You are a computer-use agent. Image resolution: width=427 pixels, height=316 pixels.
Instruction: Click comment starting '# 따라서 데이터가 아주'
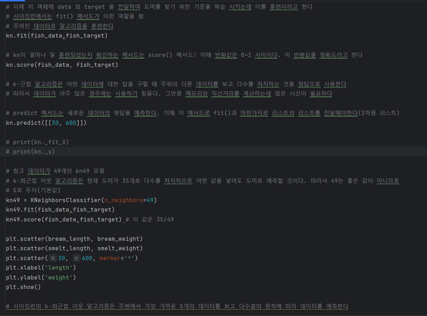click(169, 93)
